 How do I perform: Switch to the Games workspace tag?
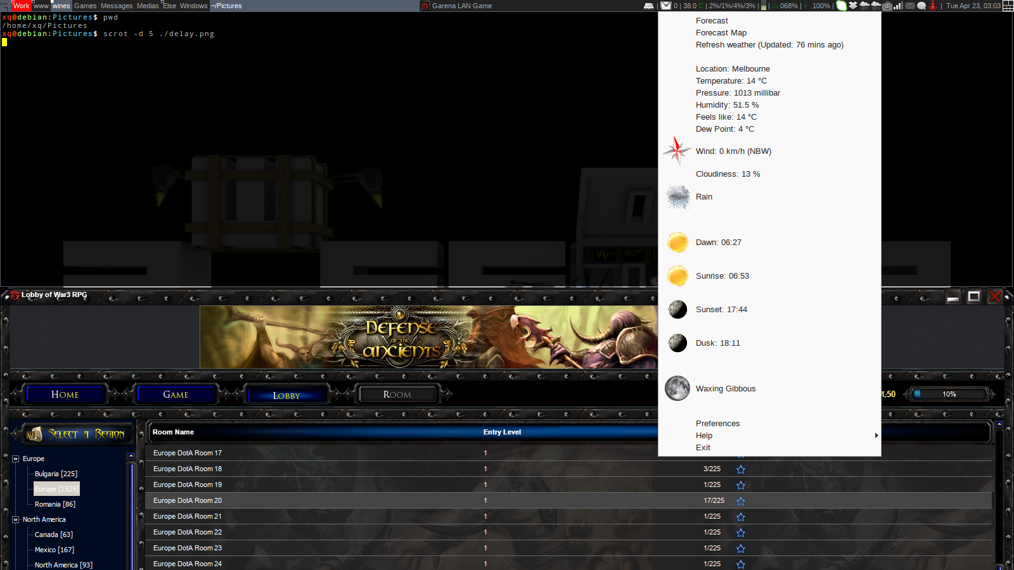[x=86, y=6]
